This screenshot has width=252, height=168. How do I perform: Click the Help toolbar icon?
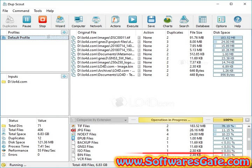tap(238, 22)
